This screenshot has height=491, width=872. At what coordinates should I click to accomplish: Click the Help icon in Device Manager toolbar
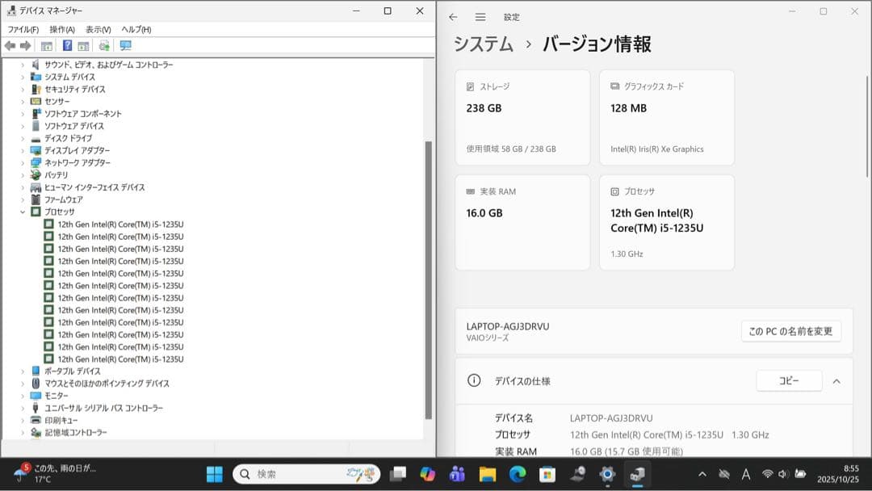pos(68,46)
